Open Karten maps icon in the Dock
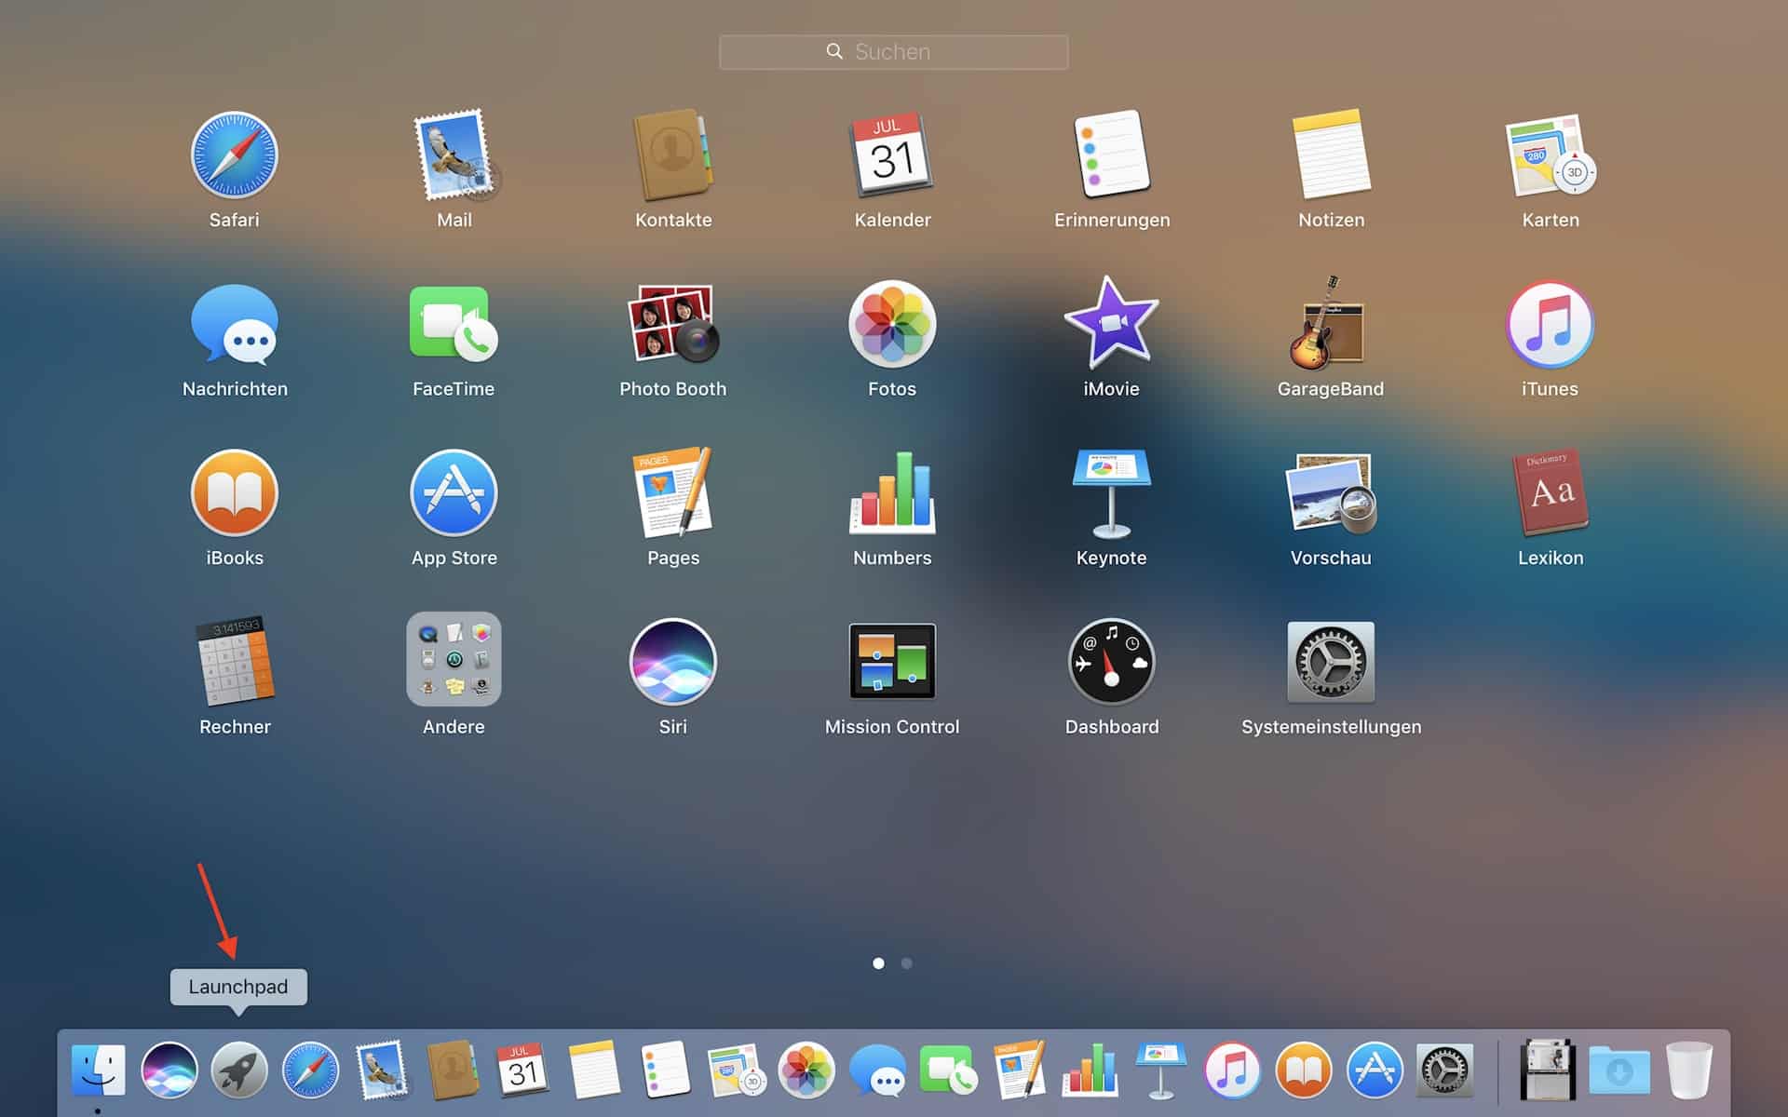The image size is (1788, 1117). [x=736, y=1070]
